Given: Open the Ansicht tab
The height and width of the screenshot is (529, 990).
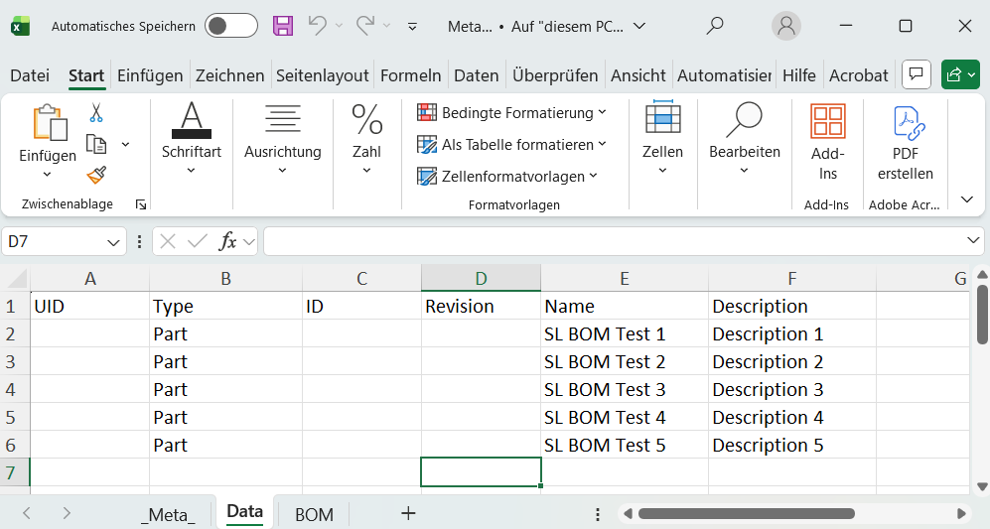Looking at the screenshot, I should [637, 75].
